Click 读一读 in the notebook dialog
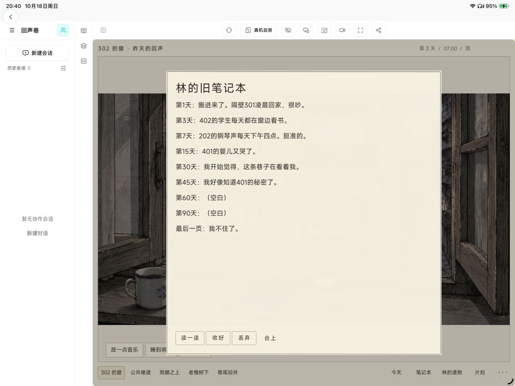Image resolution: width=515 pixels, height=386 pixels. (190, 338)
